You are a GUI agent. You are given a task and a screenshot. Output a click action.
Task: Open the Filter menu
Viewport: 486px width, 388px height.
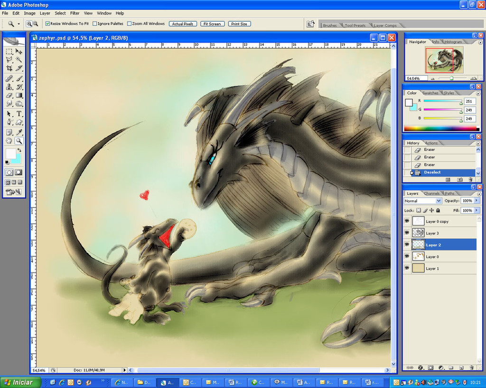(x=75, y=13)
